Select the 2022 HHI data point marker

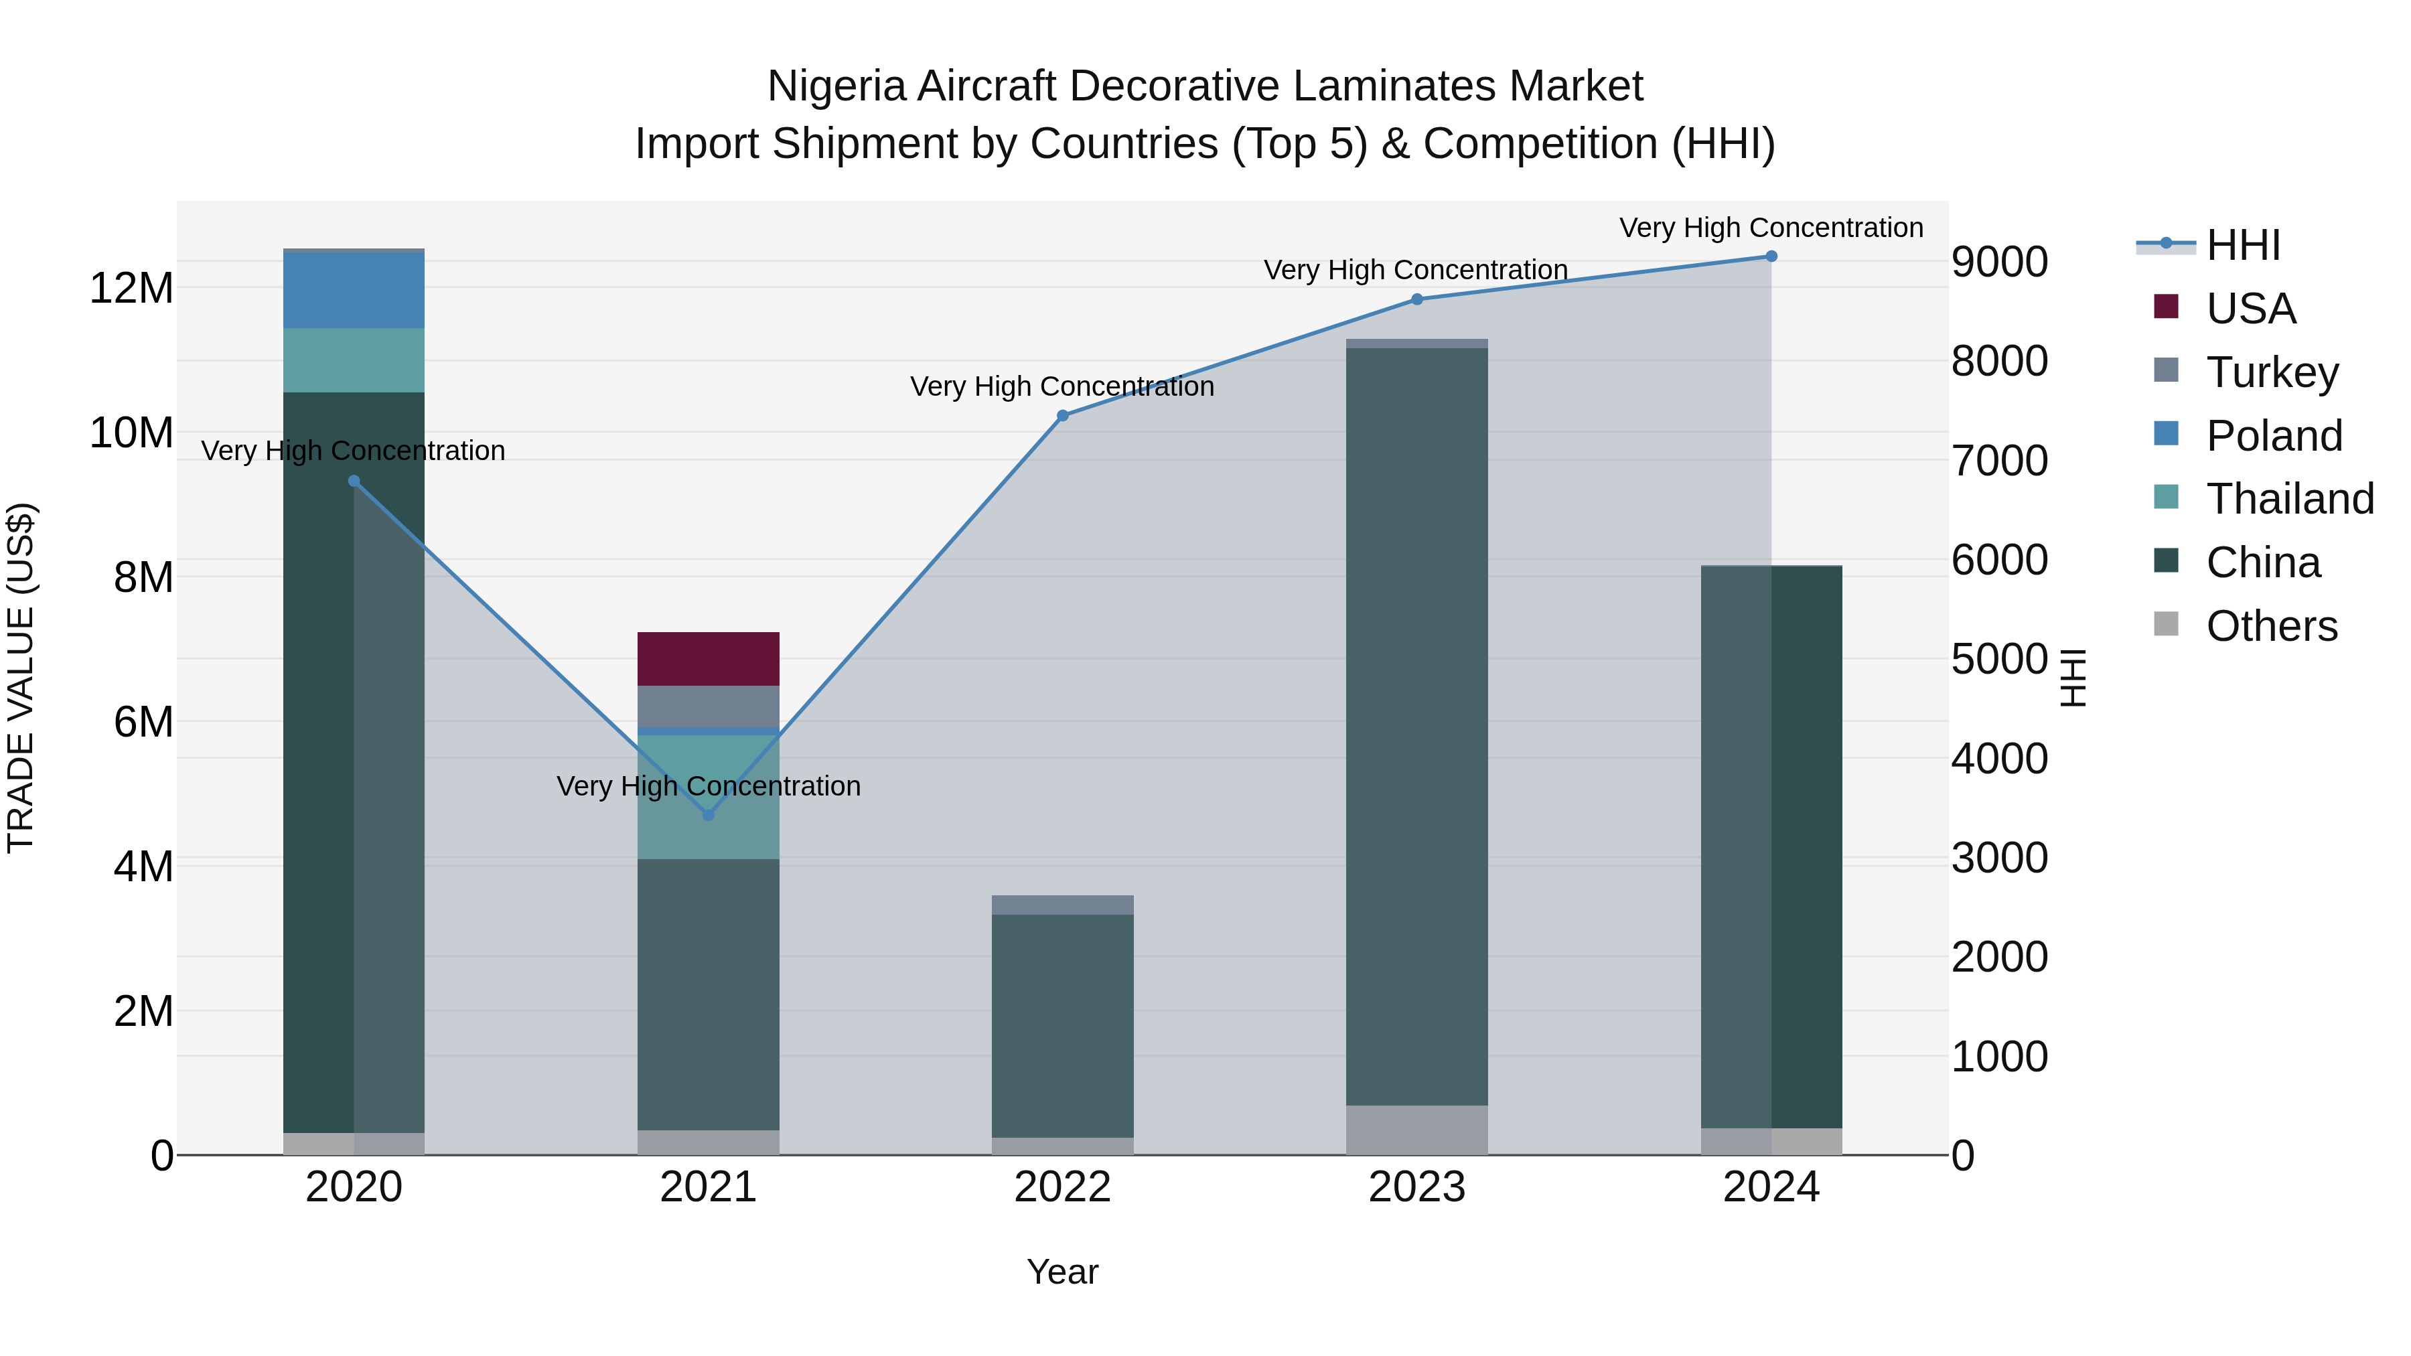(x=1062, y=415)
